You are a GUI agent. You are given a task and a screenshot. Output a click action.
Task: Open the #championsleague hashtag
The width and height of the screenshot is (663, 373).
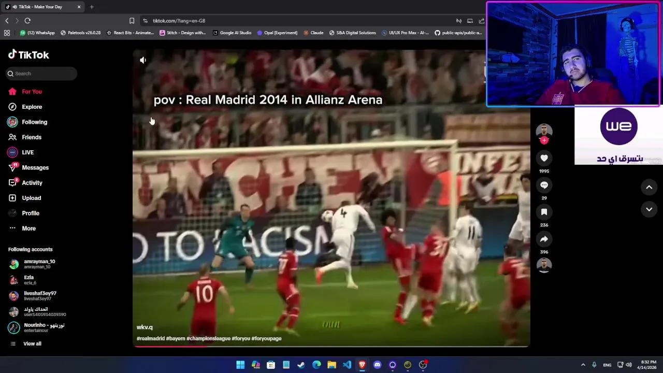tap(208, 338)
